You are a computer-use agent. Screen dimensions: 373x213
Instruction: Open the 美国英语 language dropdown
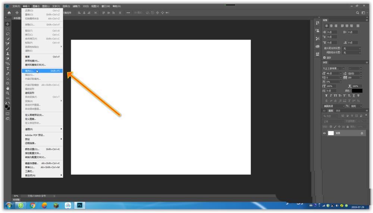[333, 106]
